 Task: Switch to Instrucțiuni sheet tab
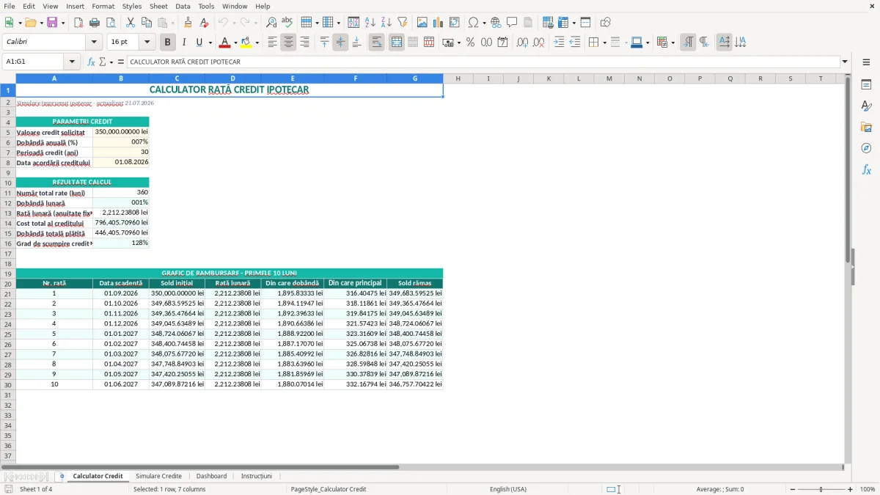(256, 476)
